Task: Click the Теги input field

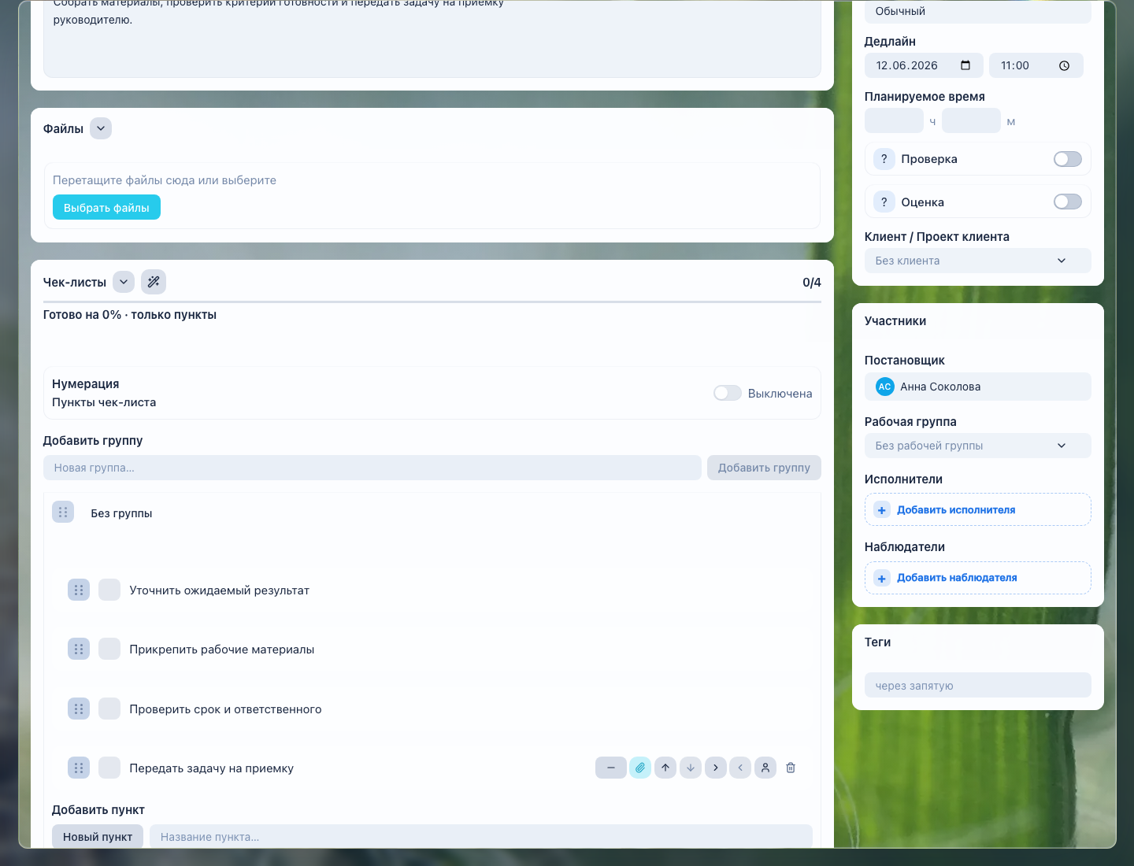Action: [977, 685]
